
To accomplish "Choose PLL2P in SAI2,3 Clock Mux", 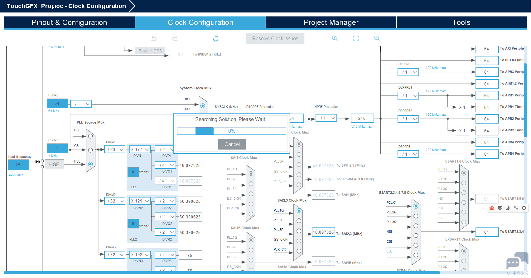I will 299,221.
